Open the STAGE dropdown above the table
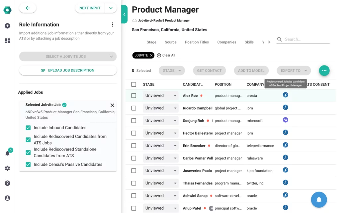This screenshot has width=340, height=213. tap(172, 70)
